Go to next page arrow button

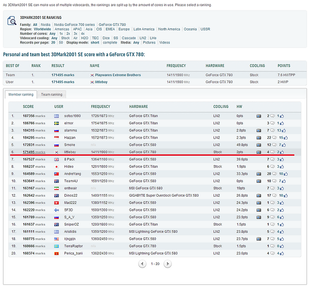[167, 264]
